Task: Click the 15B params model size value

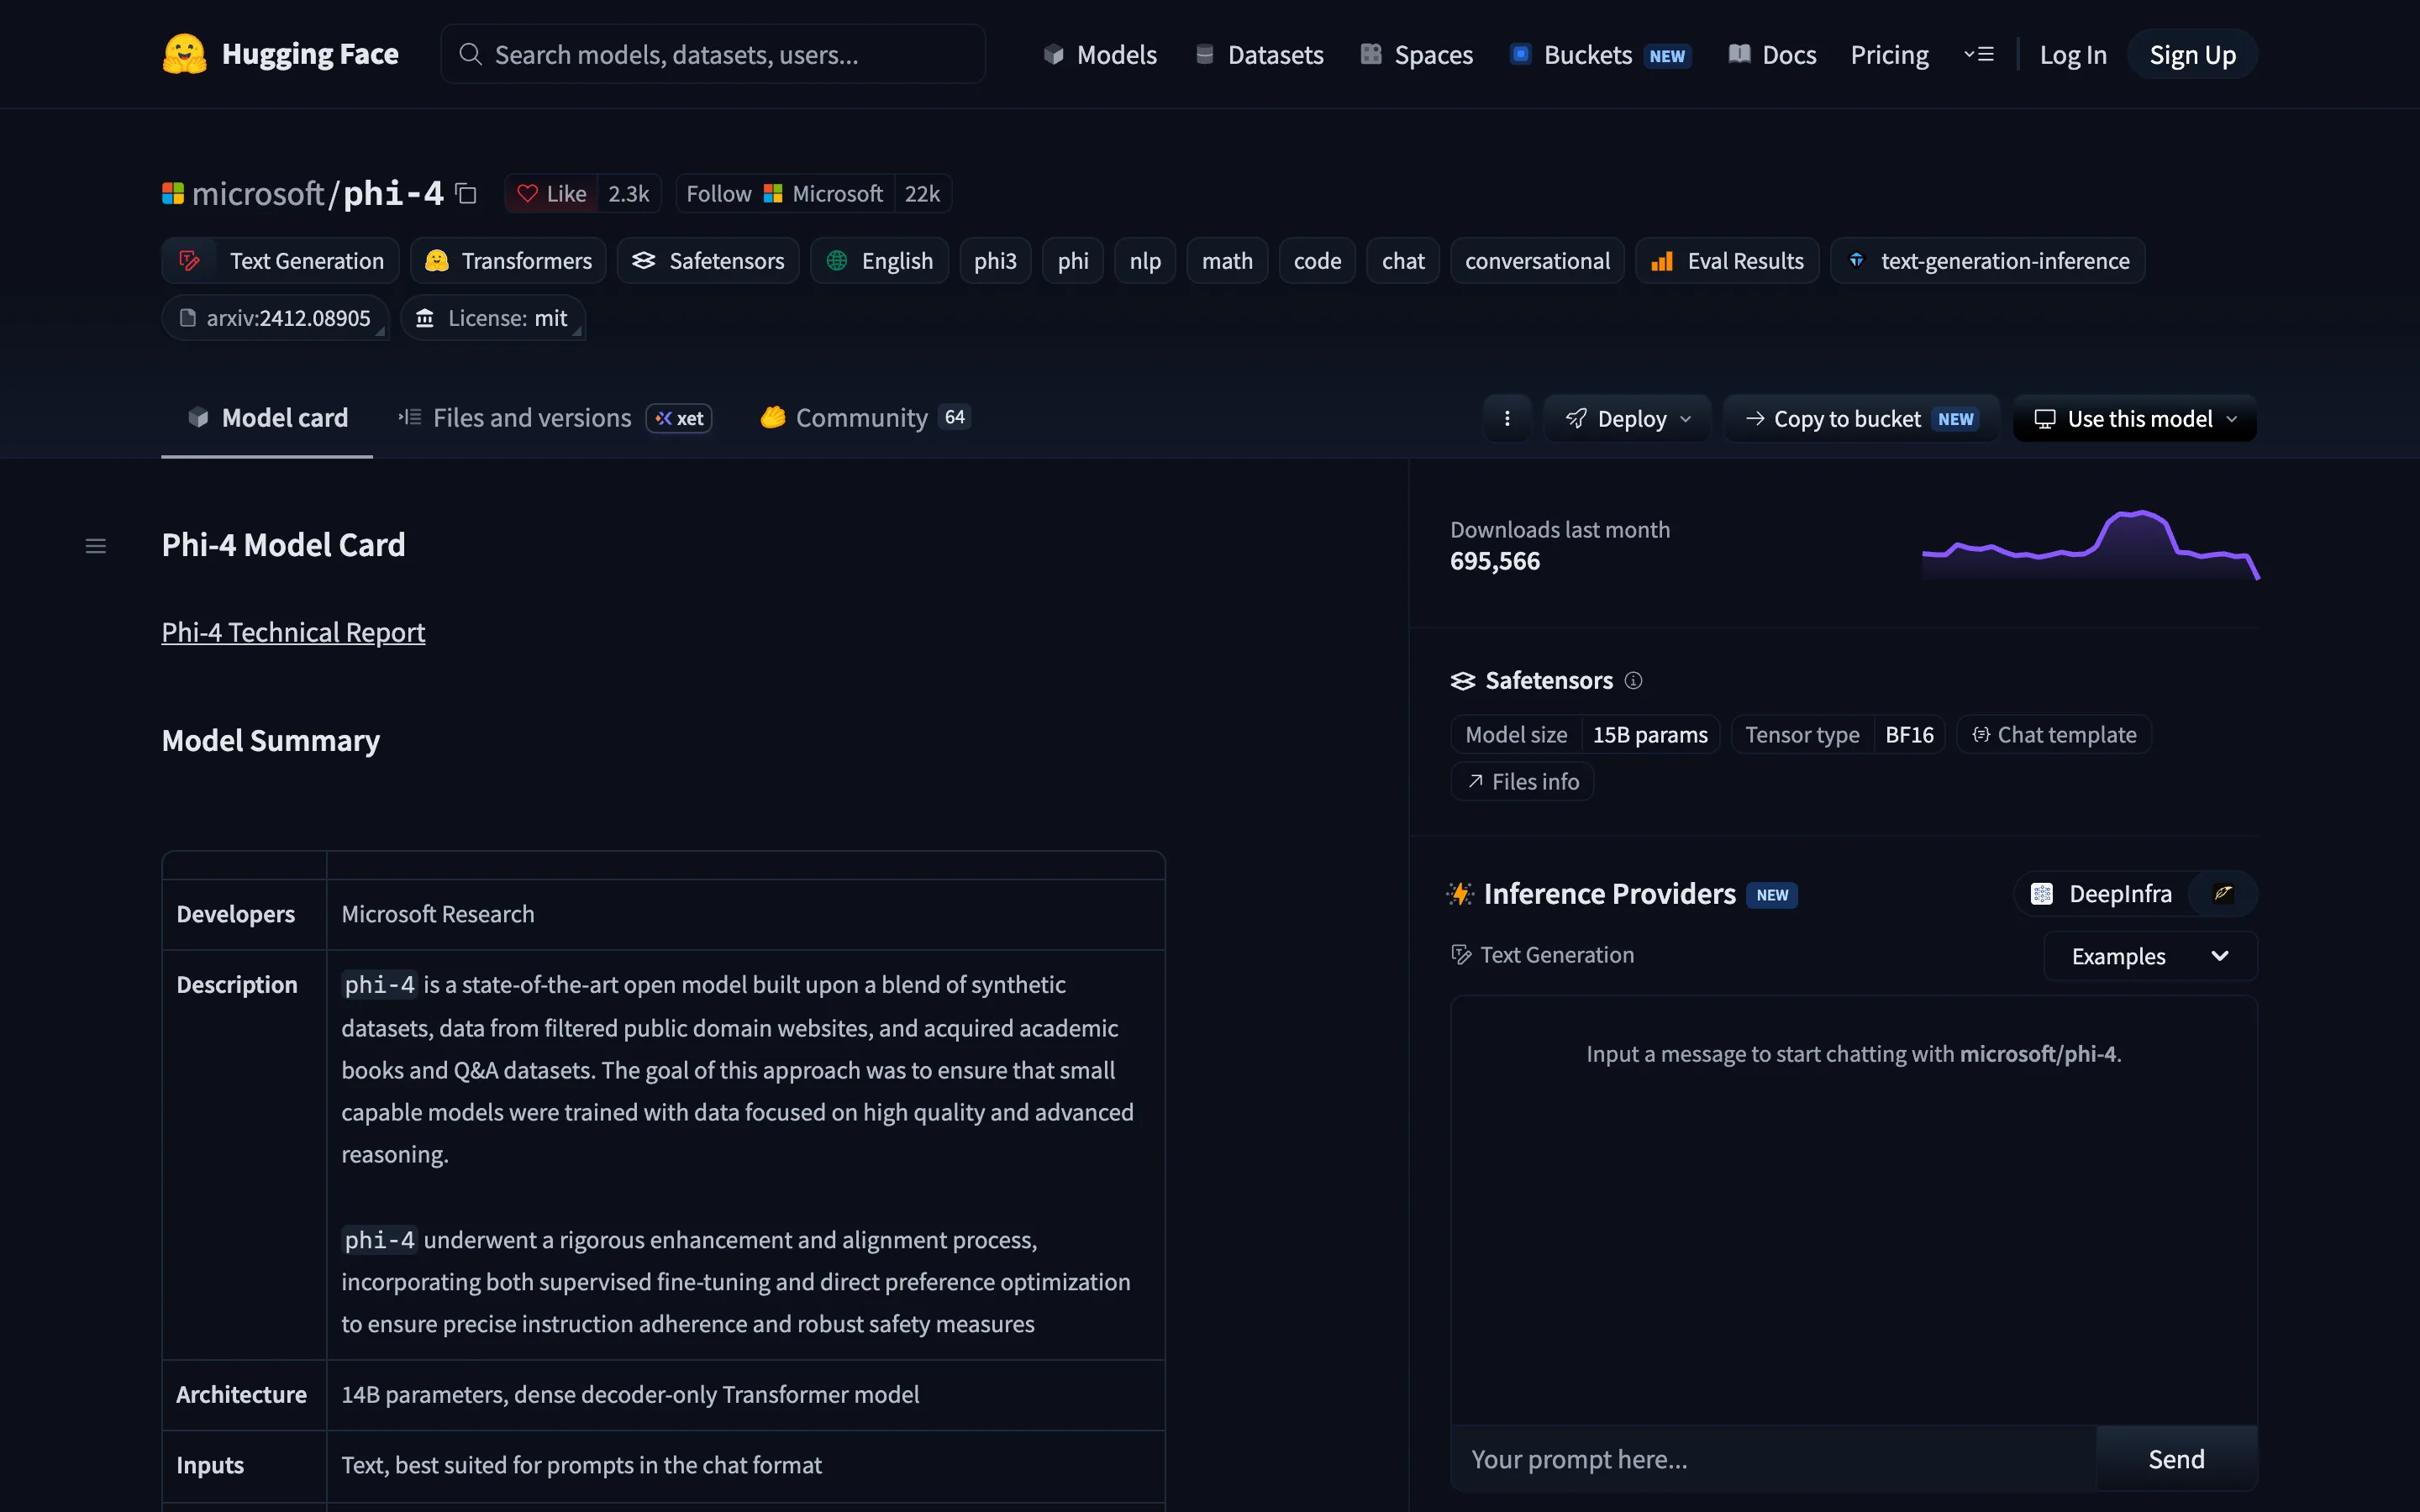Action: (x=1650, y=735)
